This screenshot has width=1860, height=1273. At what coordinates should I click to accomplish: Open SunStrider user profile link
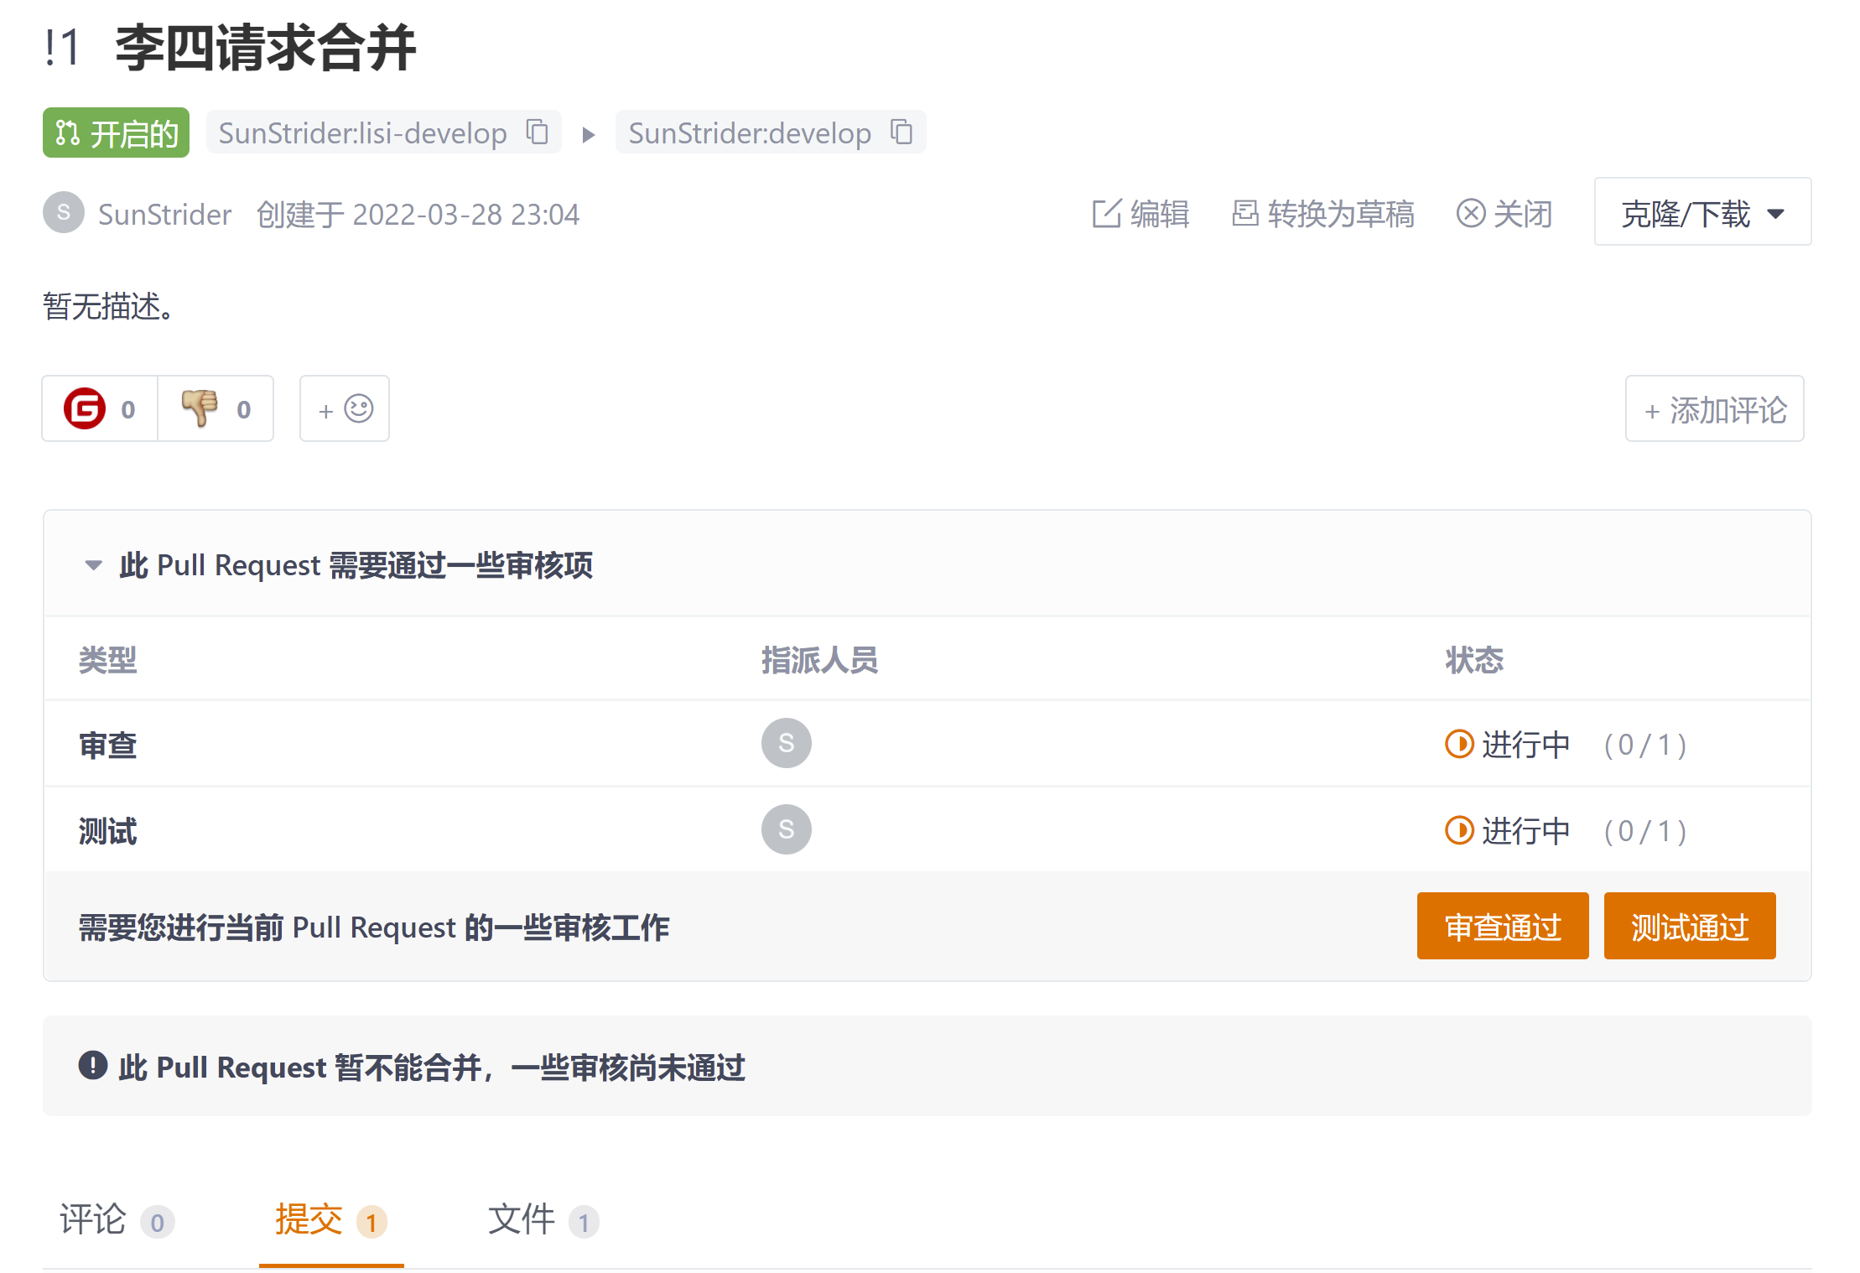(x=164, y=214)
